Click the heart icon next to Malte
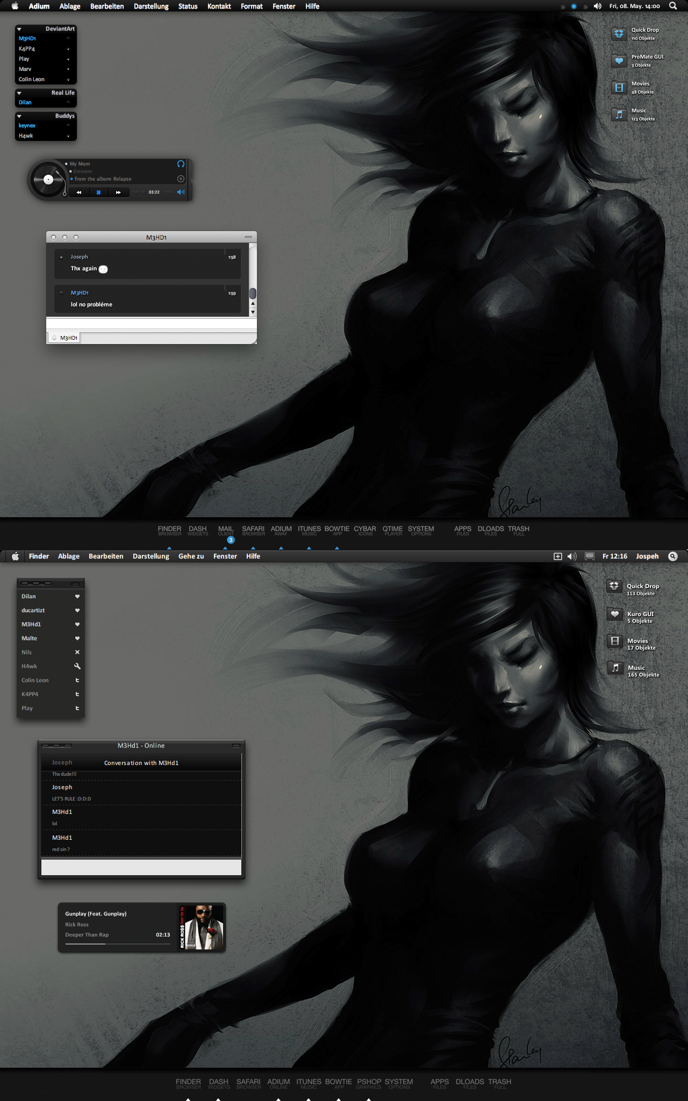688x1101 pixels. pyautogui.click(x=77, y=638)
